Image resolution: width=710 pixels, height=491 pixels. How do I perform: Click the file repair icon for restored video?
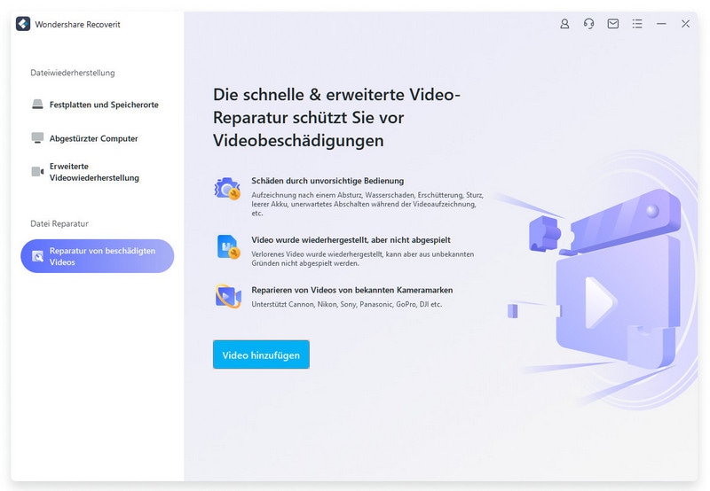(x=228, y=247)
